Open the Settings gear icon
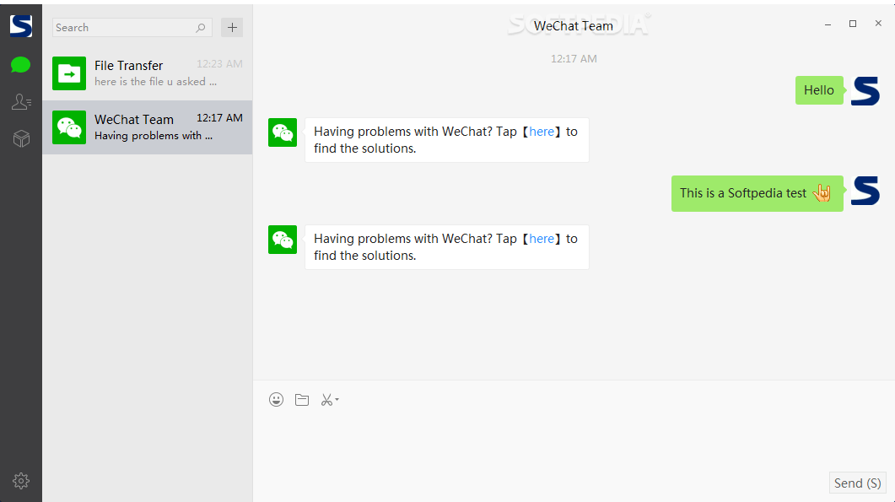The image size is (895, 502). coord(21,481)
